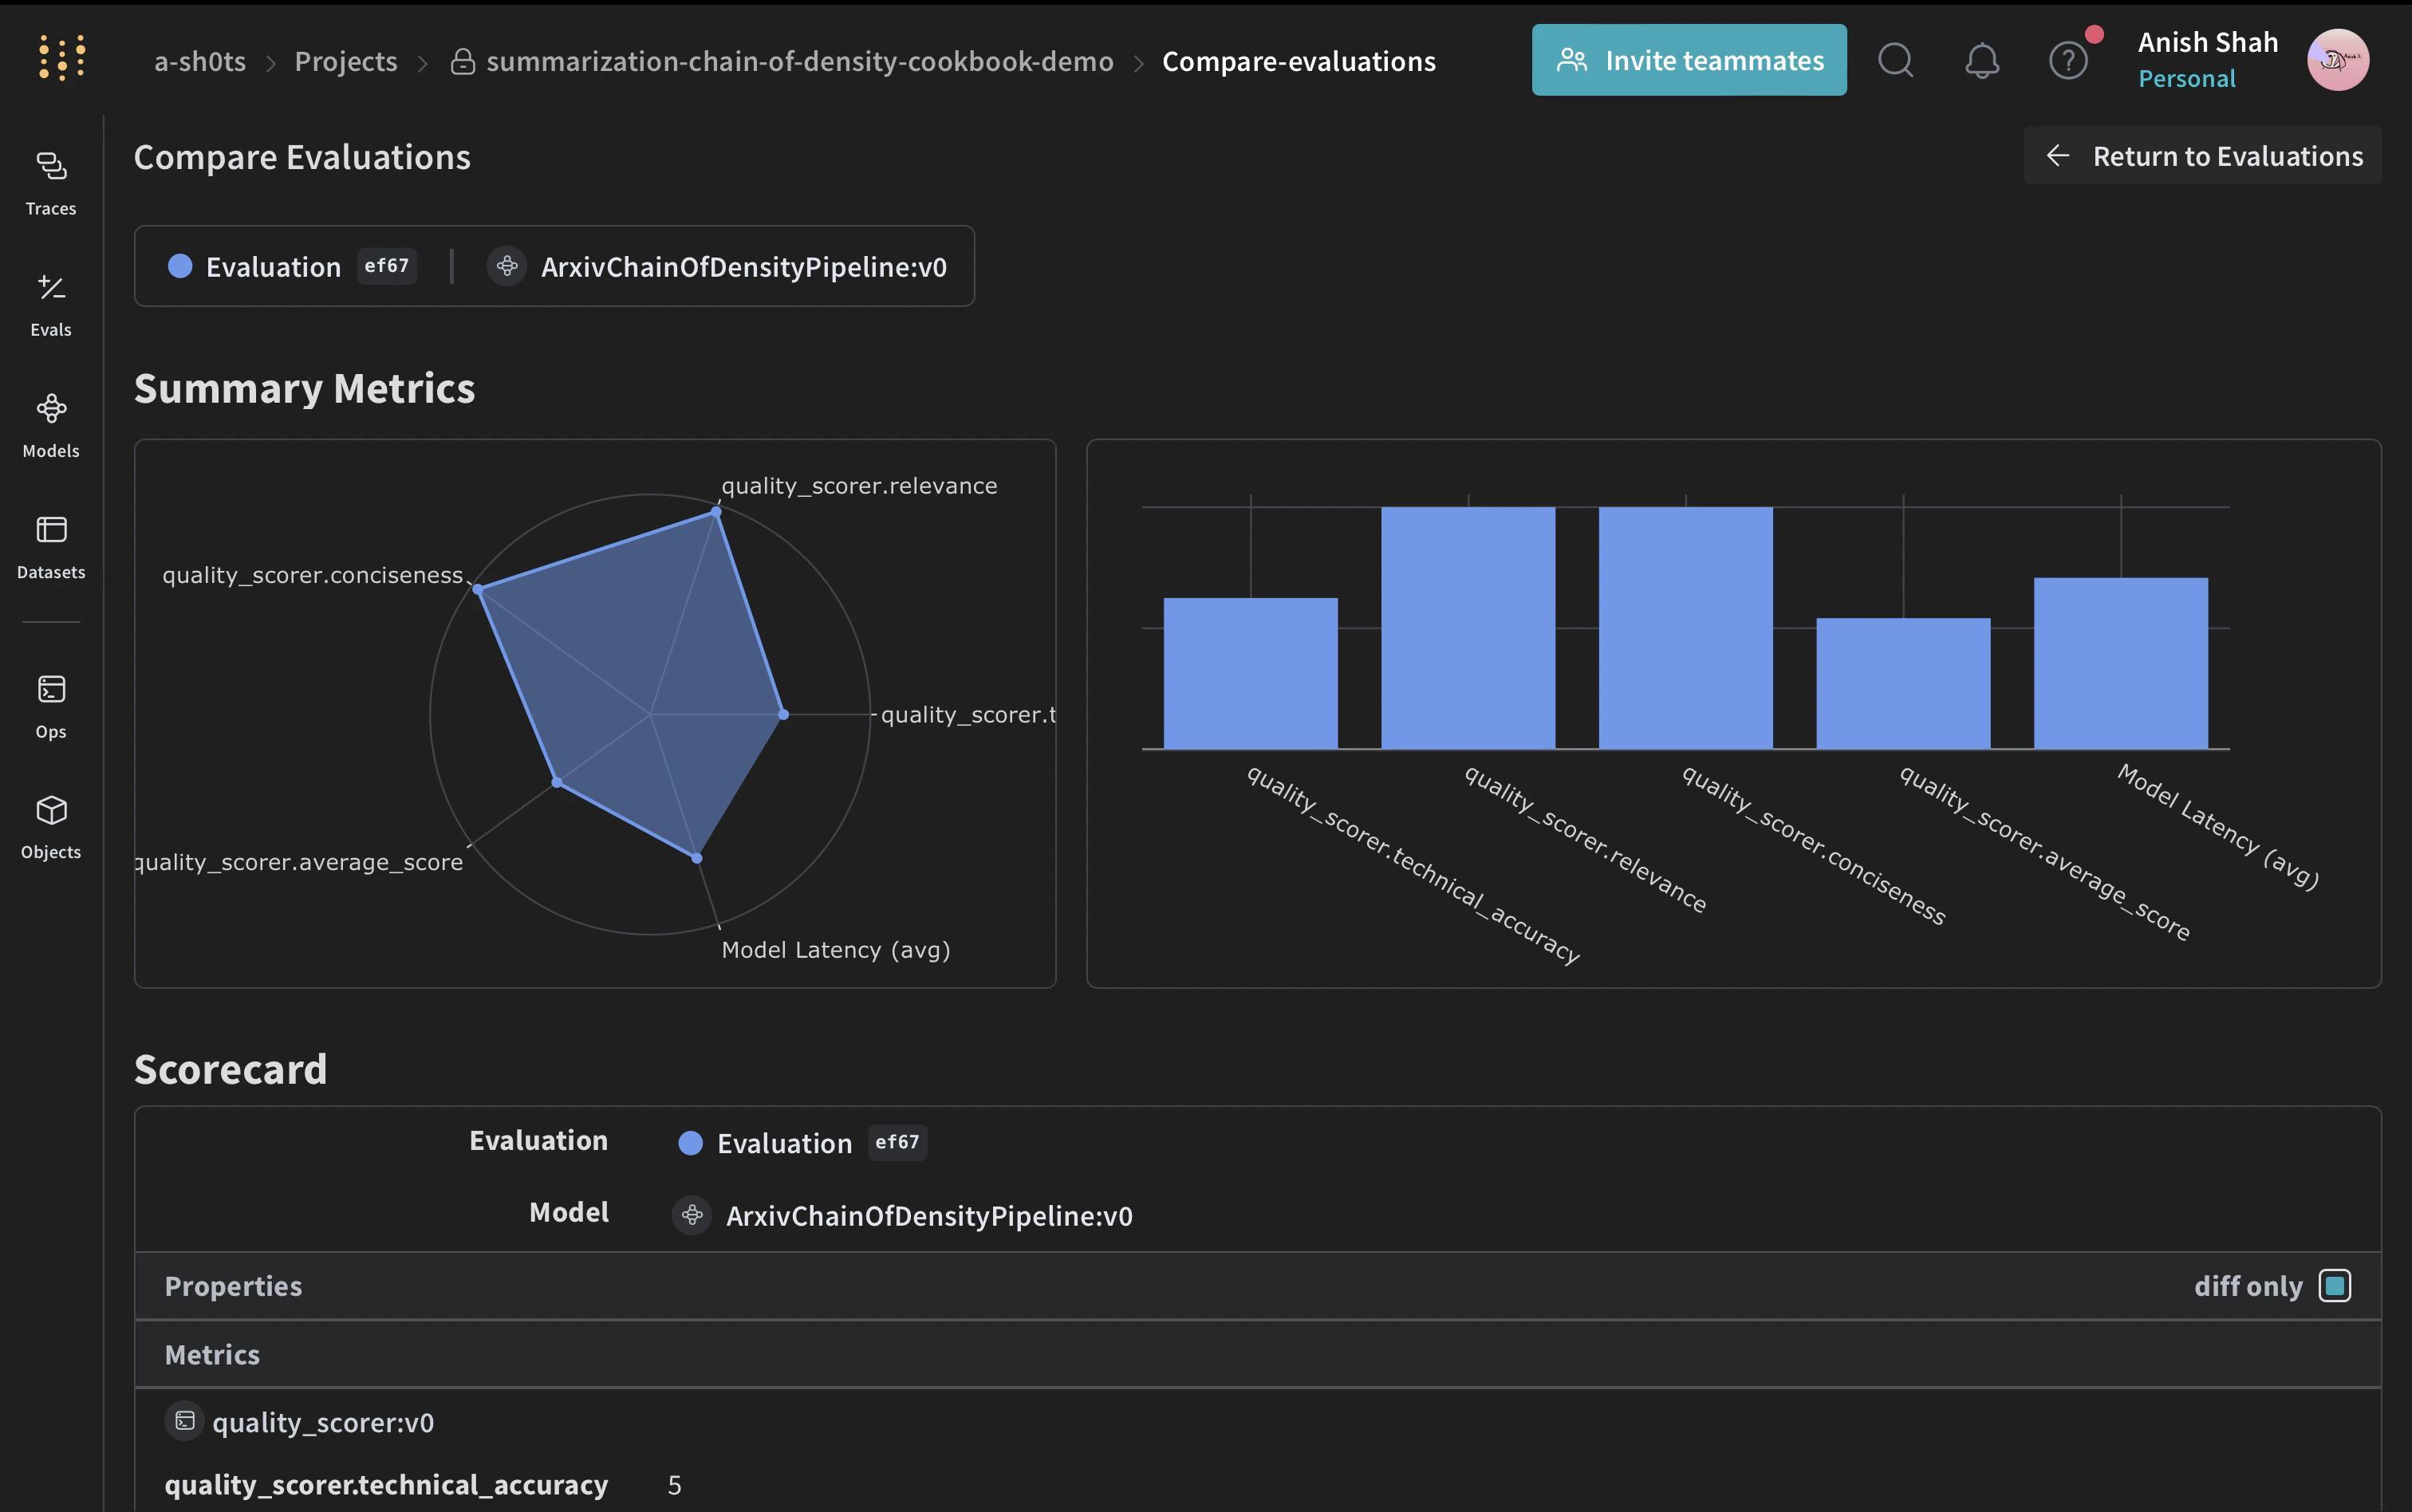Click the Invite teammates button

[x=1688, y=60]
